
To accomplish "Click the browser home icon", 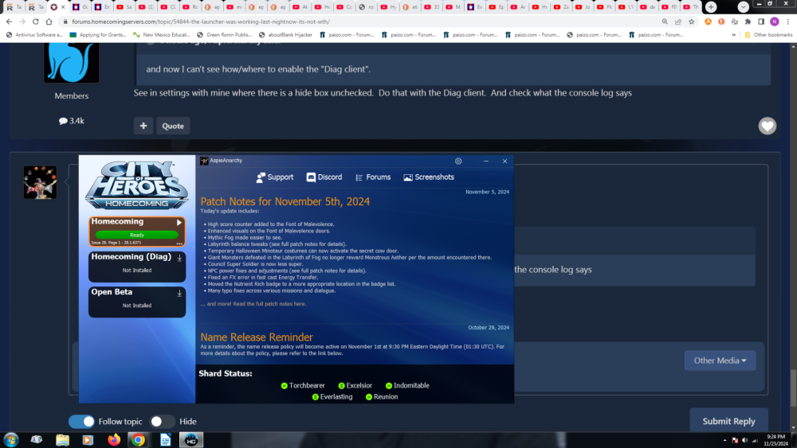I will click(49, 21).
